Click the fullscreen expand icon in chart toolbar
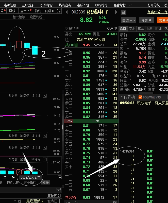 [59, 11]
